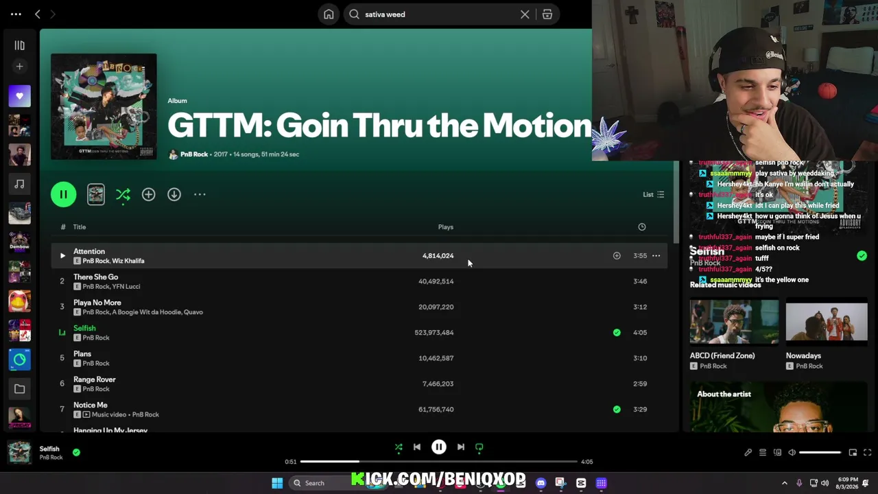This screenshot has height=494, width=878.
Task: Open the folder item in the sidebar
Action: coord(19,389)
